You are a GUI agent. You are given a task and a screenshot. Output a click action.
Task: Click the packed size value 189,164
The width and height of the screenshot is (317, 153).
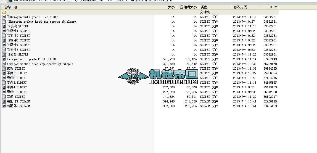(x=191, y=59)
